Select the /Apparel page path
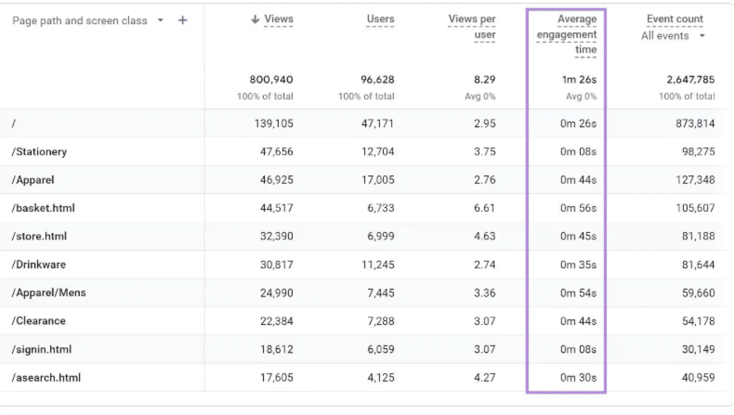Image resolution: width=734 pixels, height=415 pixels. tap(33, 180)
